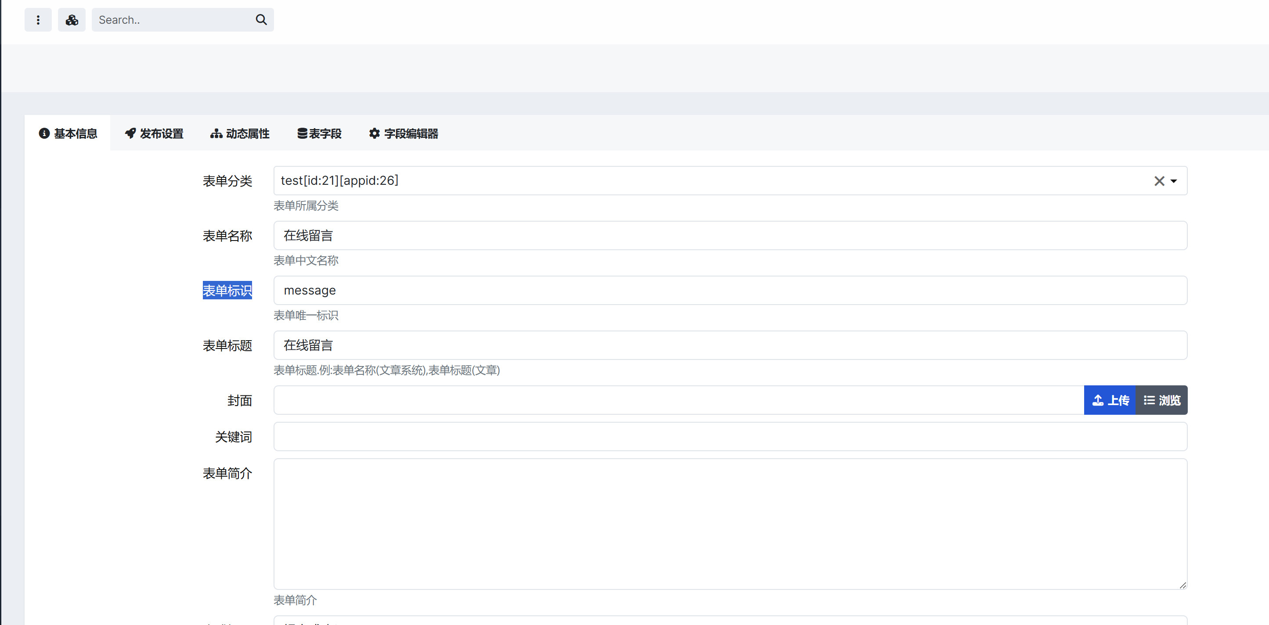The image size is (1269, 625).
Task: Open the 表字段 tab
Action: coord(319,133)
